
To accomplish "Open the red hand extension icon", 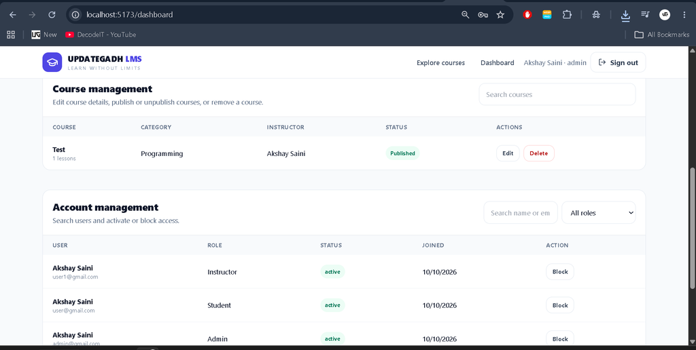I will click(527, 15).
